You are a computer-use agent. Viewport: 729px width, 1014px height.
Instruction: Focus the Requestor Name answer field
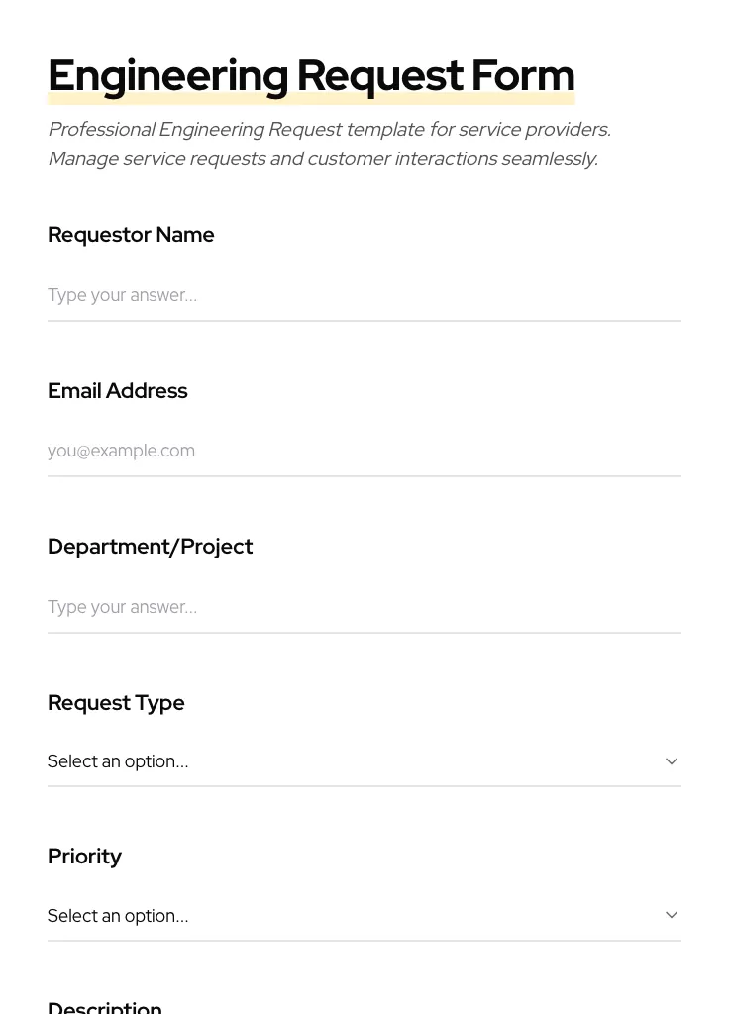pos(364,295)
